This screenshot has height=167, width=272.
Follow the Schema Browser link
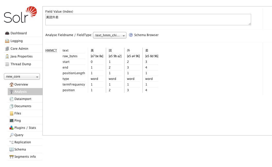[x=146, y=35]
